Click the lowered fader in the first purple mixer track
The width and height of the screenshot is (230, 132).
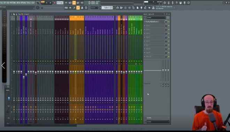24,77
